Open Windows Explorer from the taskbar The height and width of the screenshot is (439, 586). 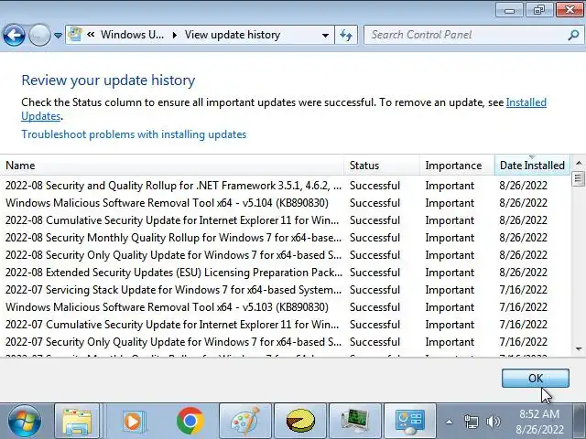[x=77, y=422]
